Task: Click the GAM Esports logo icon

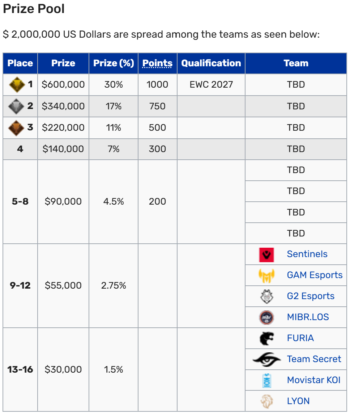Action: (266, 276)
